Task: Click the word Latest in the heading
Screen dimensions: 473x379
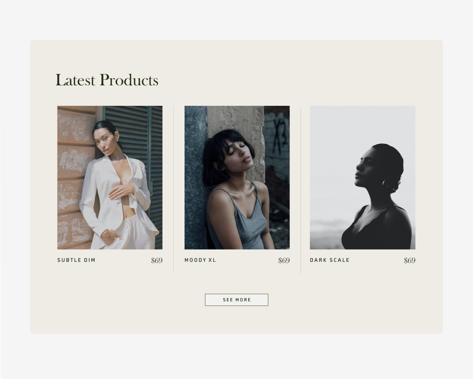Action: 75,80
